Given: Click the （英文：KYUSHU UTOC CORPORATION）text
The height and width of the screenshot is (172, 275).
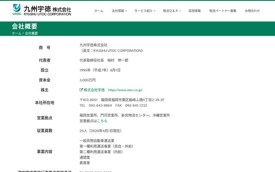Looking at the screenshot, I should click(x=112, y=51).
